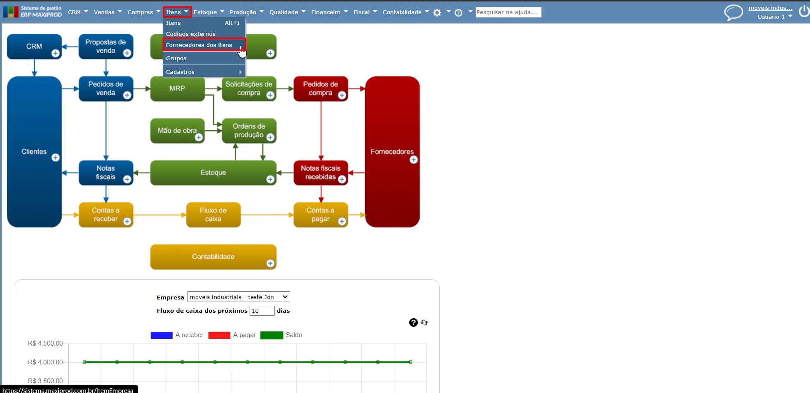810x393 pixels.
Task: Click plus icon on Notas fiscais recebidas
Action: click(342, 179)
